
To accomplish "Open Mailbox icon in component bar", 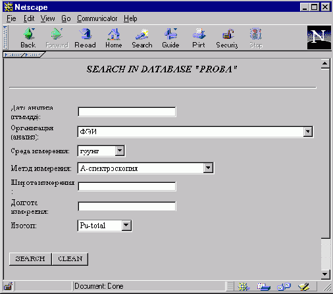I will click(x=263, y=286).
